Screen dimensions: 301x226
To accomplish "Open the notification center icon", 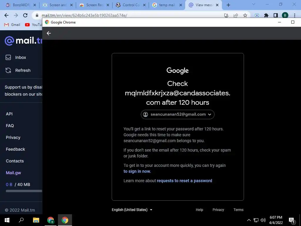I will pos(292,220).
